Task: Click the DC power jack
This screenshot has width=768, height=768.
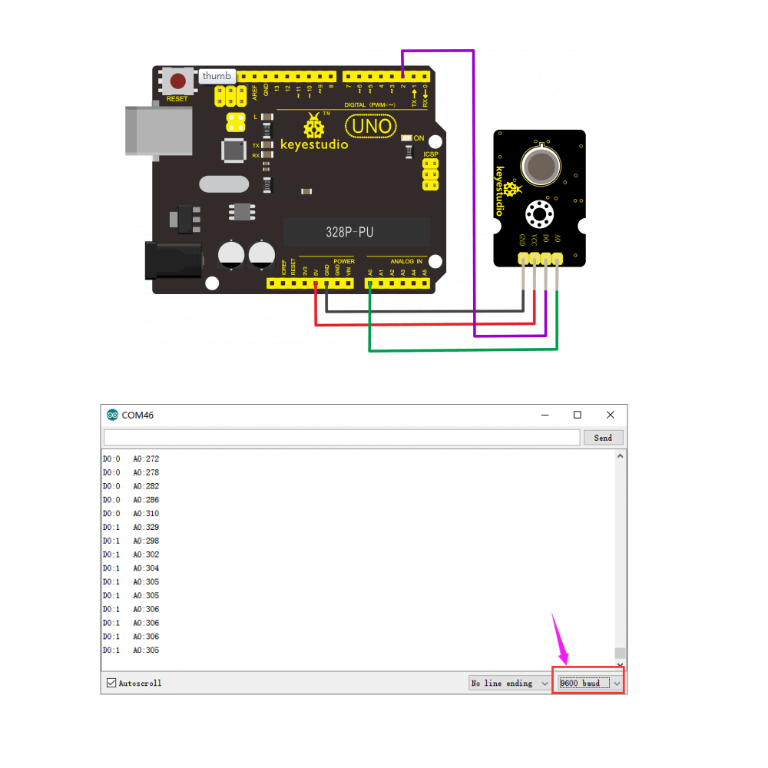Action: [x=174, y=260]
